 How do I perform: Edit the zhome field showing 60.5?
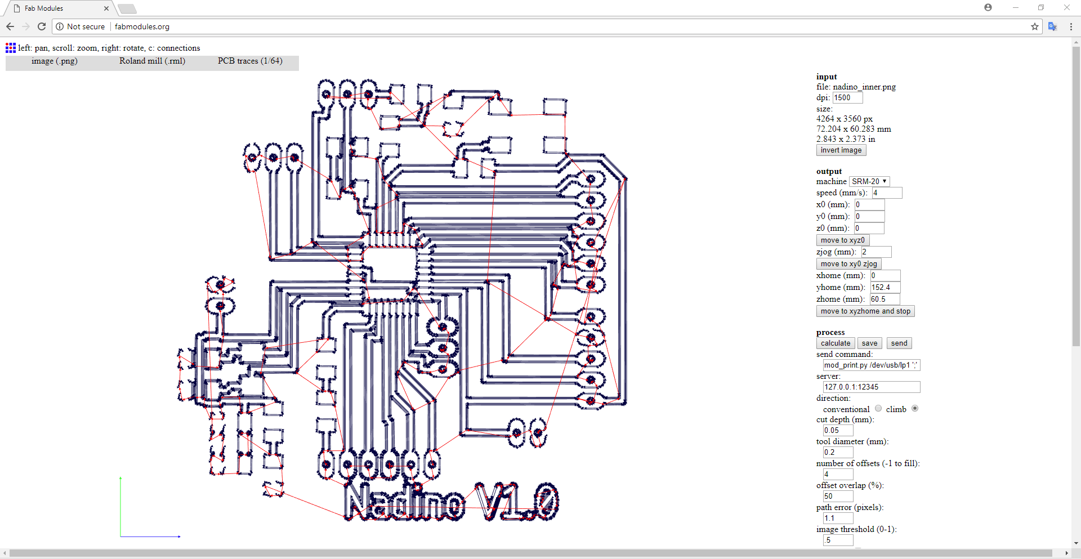pos(885,299)
